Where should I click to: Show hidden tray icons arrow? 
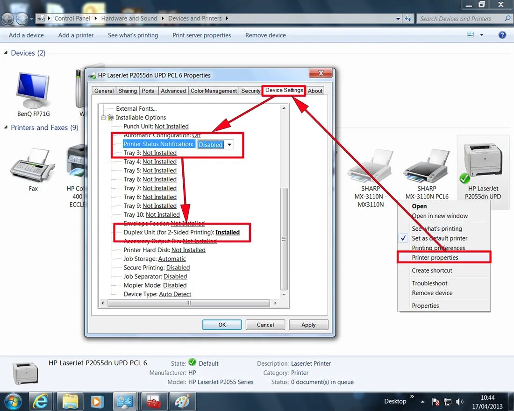[x=423, y=402]
